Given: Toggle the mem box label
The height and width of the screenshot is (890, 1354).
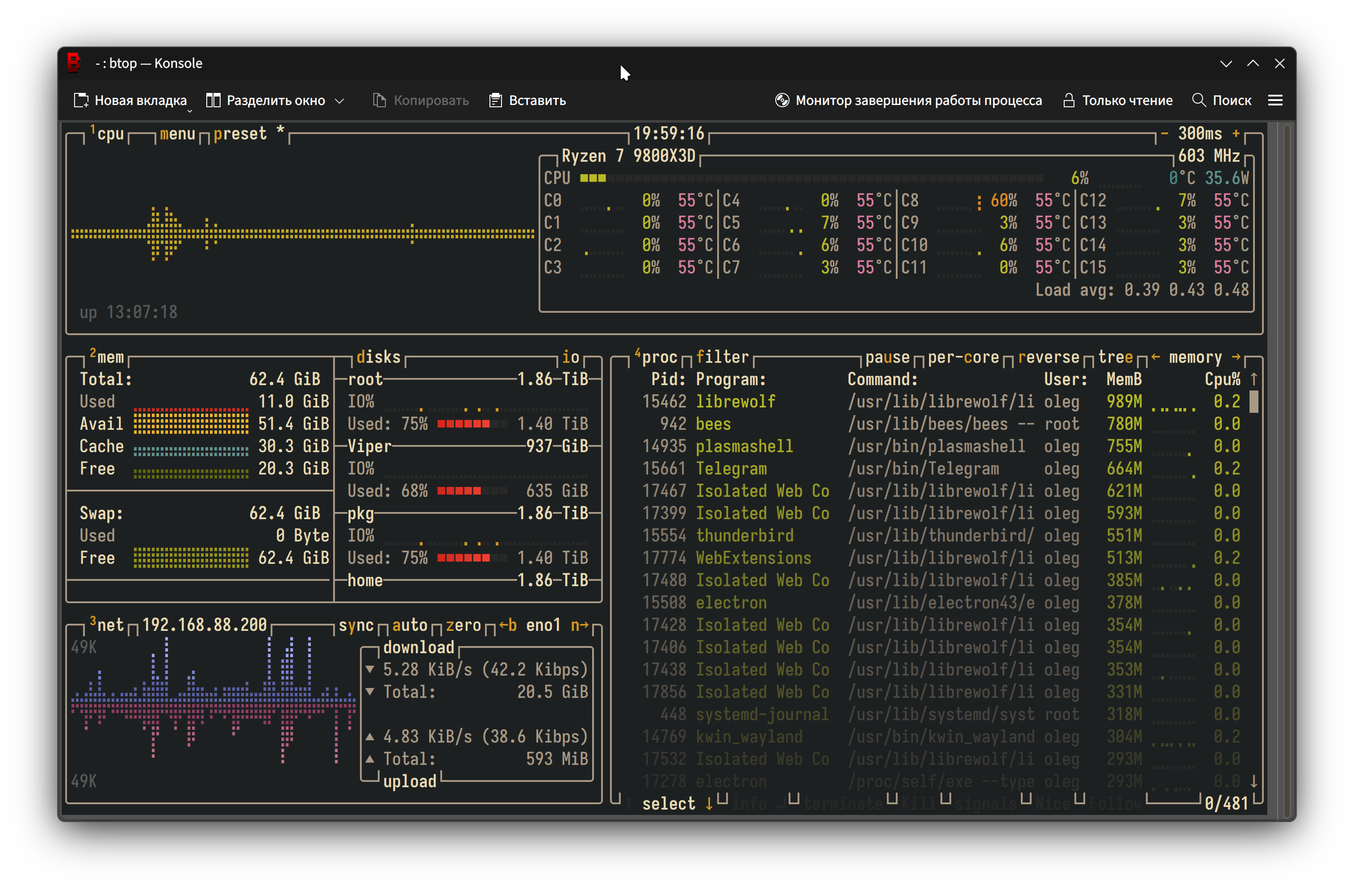Looking at the screenshot, I should tap(107, 357).
